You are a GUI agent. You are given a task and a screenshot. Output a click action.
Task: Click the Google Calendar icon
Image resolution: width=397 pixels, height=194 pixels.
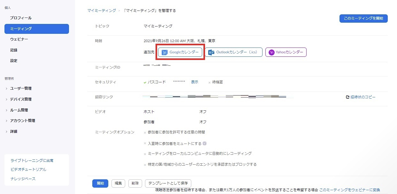(164, 52)
